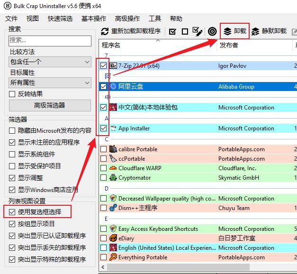This screenshot has width=297, height=274.
Task: Toggle 按组显示项目 checkbox
Action: (x=12, y=224)
